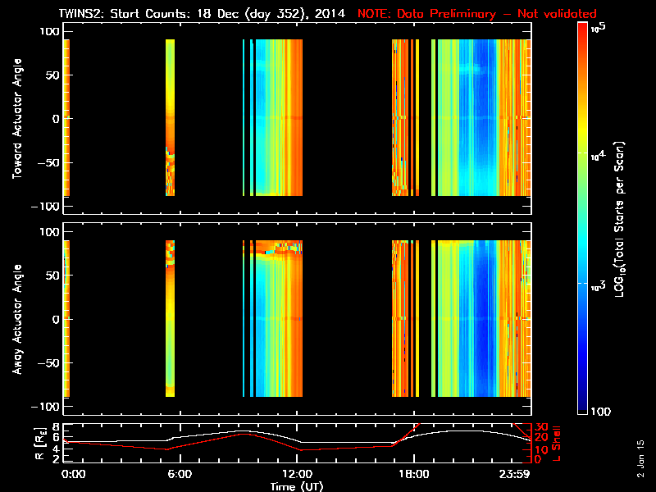Click the red top of the colorbar
This screenshot has height=492, width=656.
click(582, 28)
